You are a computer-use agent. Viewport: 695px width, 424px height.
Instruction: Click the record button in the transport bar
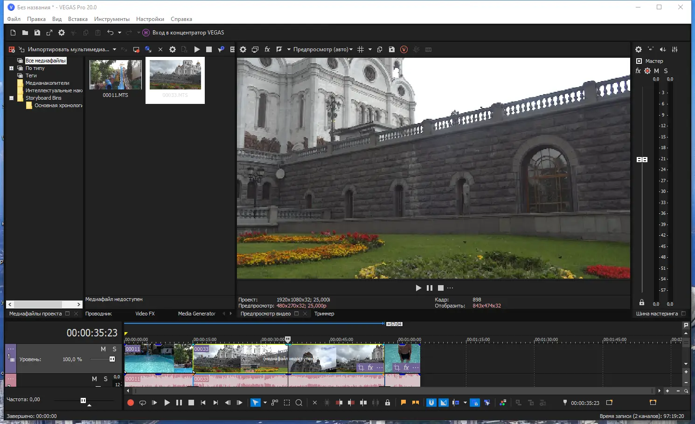pyautogui.click(x=131, y=403)
